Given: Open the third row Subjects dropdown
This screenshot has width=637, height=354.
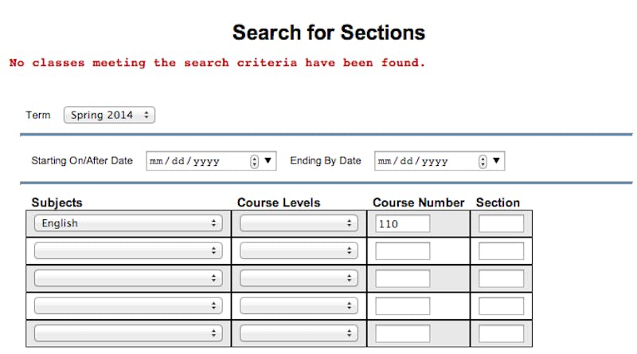Looking at the screenshot, I should tap(128, 278).
